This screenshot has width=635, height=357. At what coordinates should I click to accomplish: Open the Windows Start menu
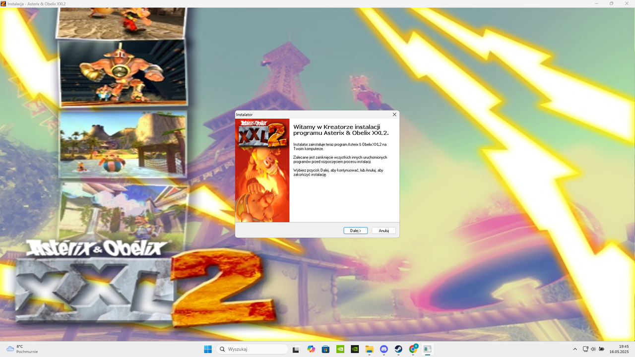click(x=207, y=349)
